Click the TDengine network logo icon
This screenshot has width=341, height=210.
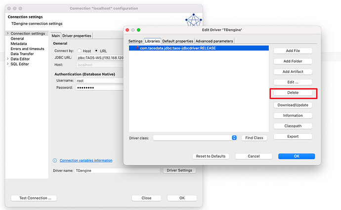[194, 21]
